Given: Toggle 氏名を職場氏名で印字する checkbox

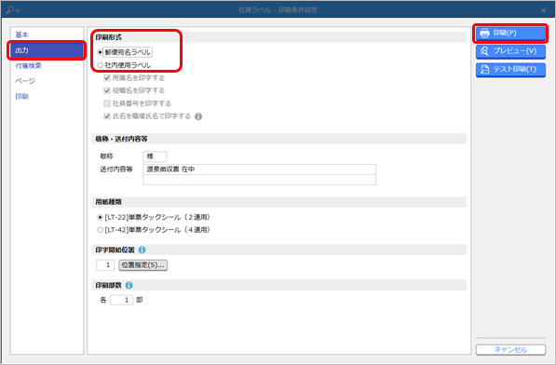Looking at the screenshot, I should pos(107,116).
